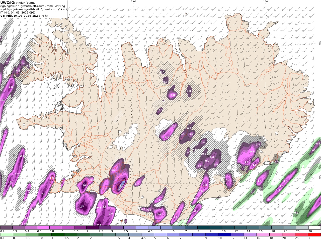Click the '2.7' value in the offshore cell
Image resolution: width=321 pixels, height=240 pixels.
point(82,206)
